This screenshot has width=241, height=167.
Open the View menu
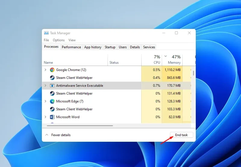(x=72, y=40)
